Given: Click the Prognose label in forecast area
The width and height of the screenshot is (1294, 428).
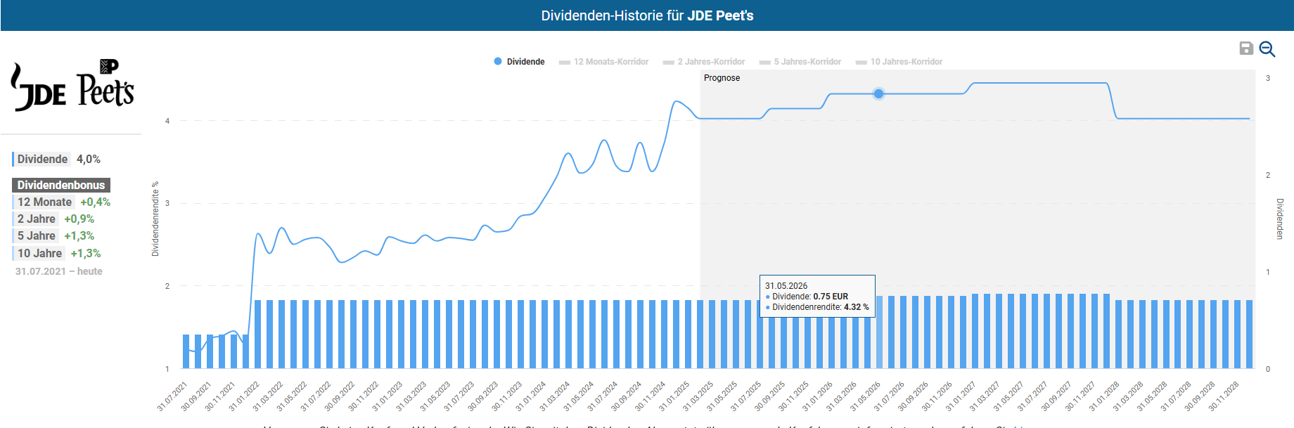Looking at the screenshot, I should click(722, 78).
